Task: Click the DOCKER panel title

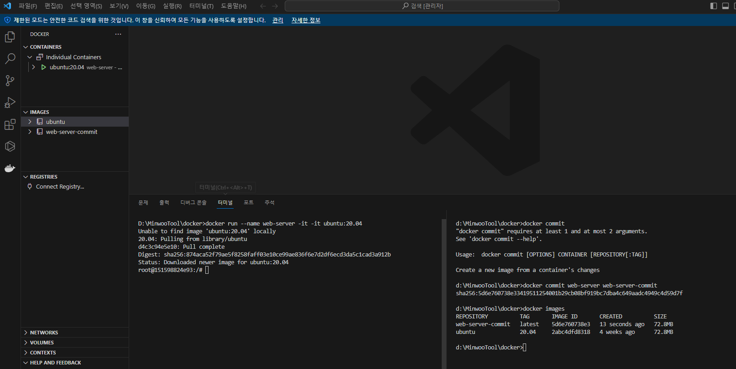Action: tap(40, 34)
